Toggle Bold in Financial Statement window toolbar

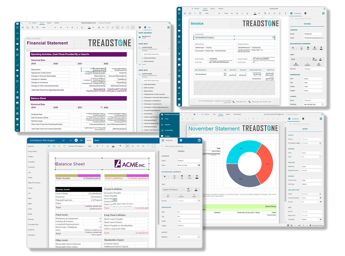pos(72,27)
